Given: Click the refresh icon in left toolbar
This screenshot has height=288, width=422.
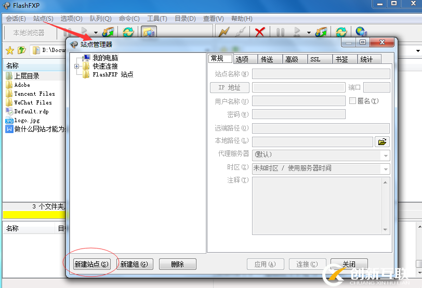Looking at the screenshot, I should click(127, 32).
